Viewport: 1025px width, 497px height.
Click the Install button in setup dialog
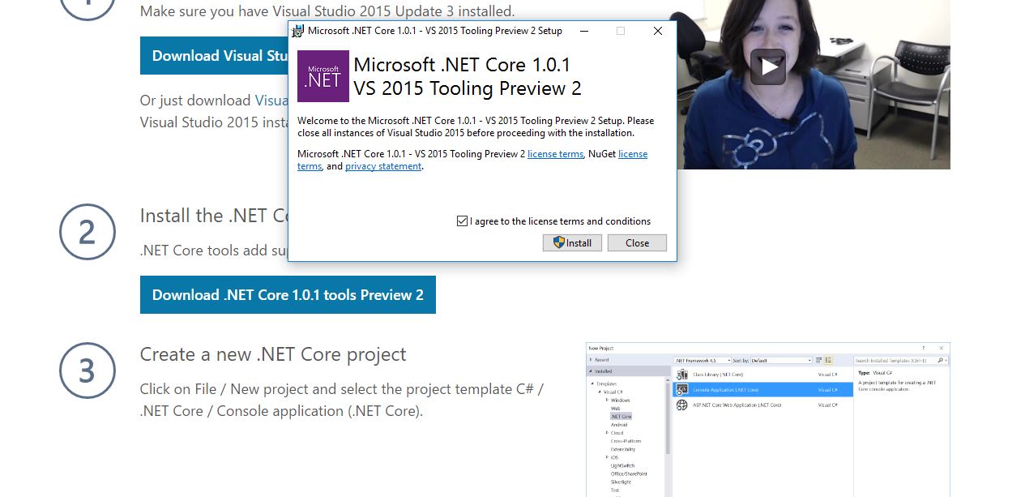[572, 243]
